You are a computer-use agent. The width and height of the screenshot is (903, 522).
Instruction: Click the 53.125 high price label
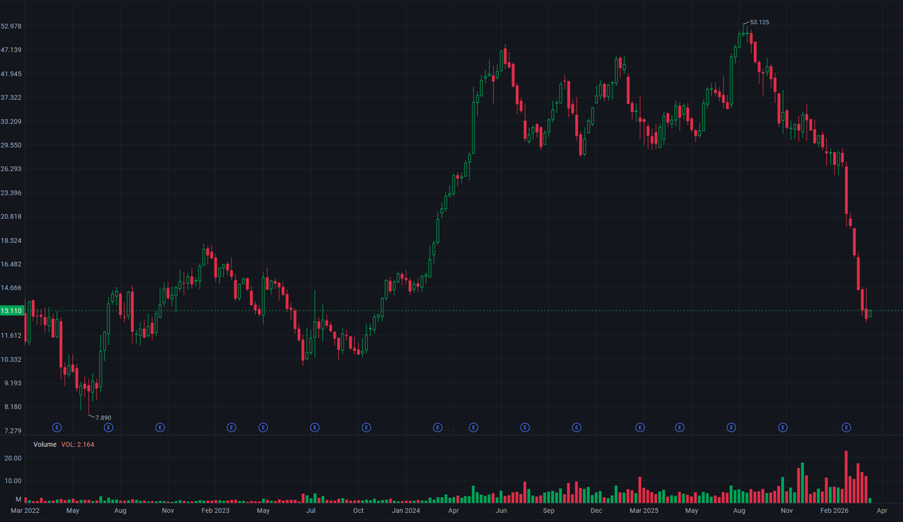click(759, 23)
